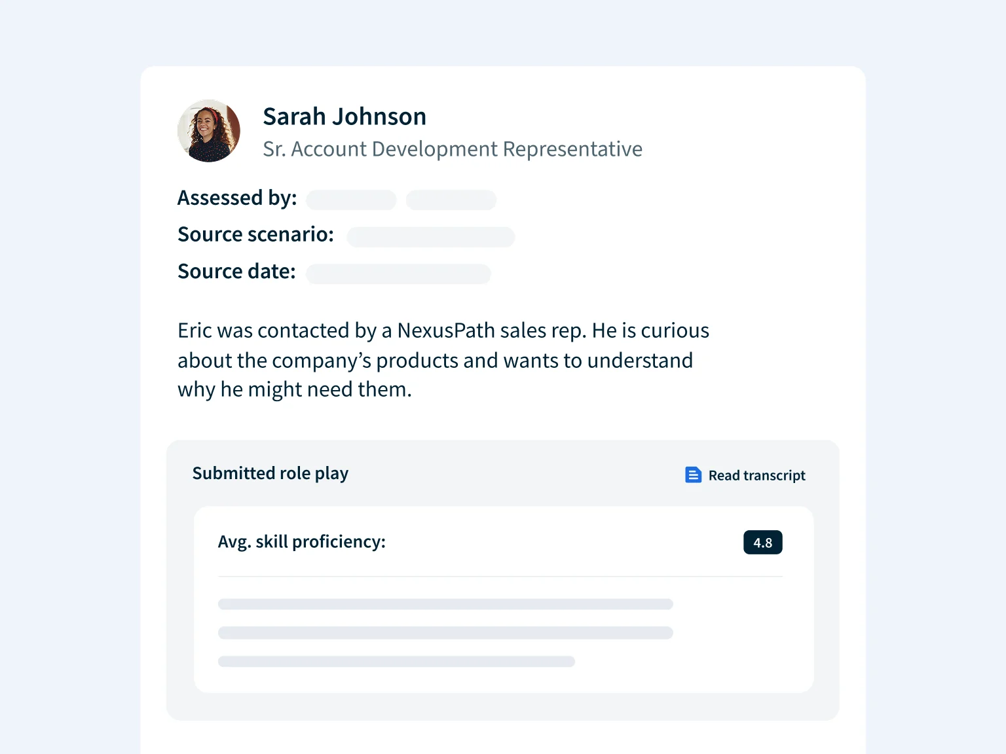Click the first Assessed by placeholder pill

tap(351, 200)
